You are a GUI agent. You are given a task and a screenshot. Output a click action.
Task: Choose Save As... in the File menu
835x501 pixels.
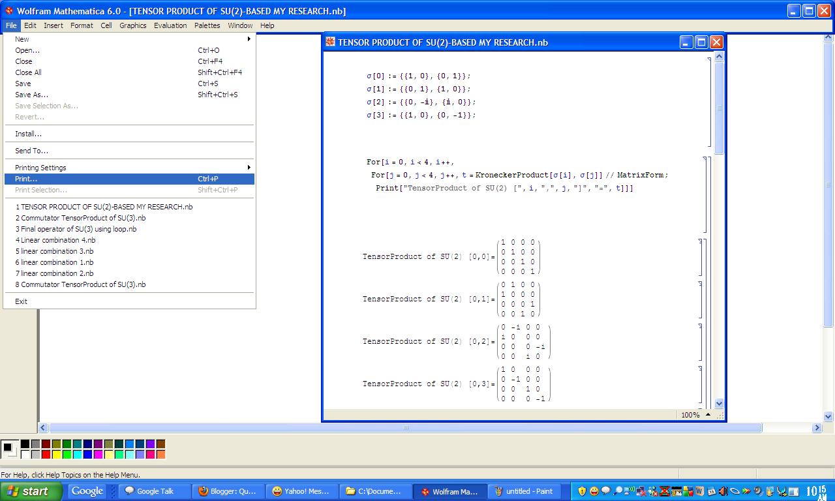(x=129, y=95)
